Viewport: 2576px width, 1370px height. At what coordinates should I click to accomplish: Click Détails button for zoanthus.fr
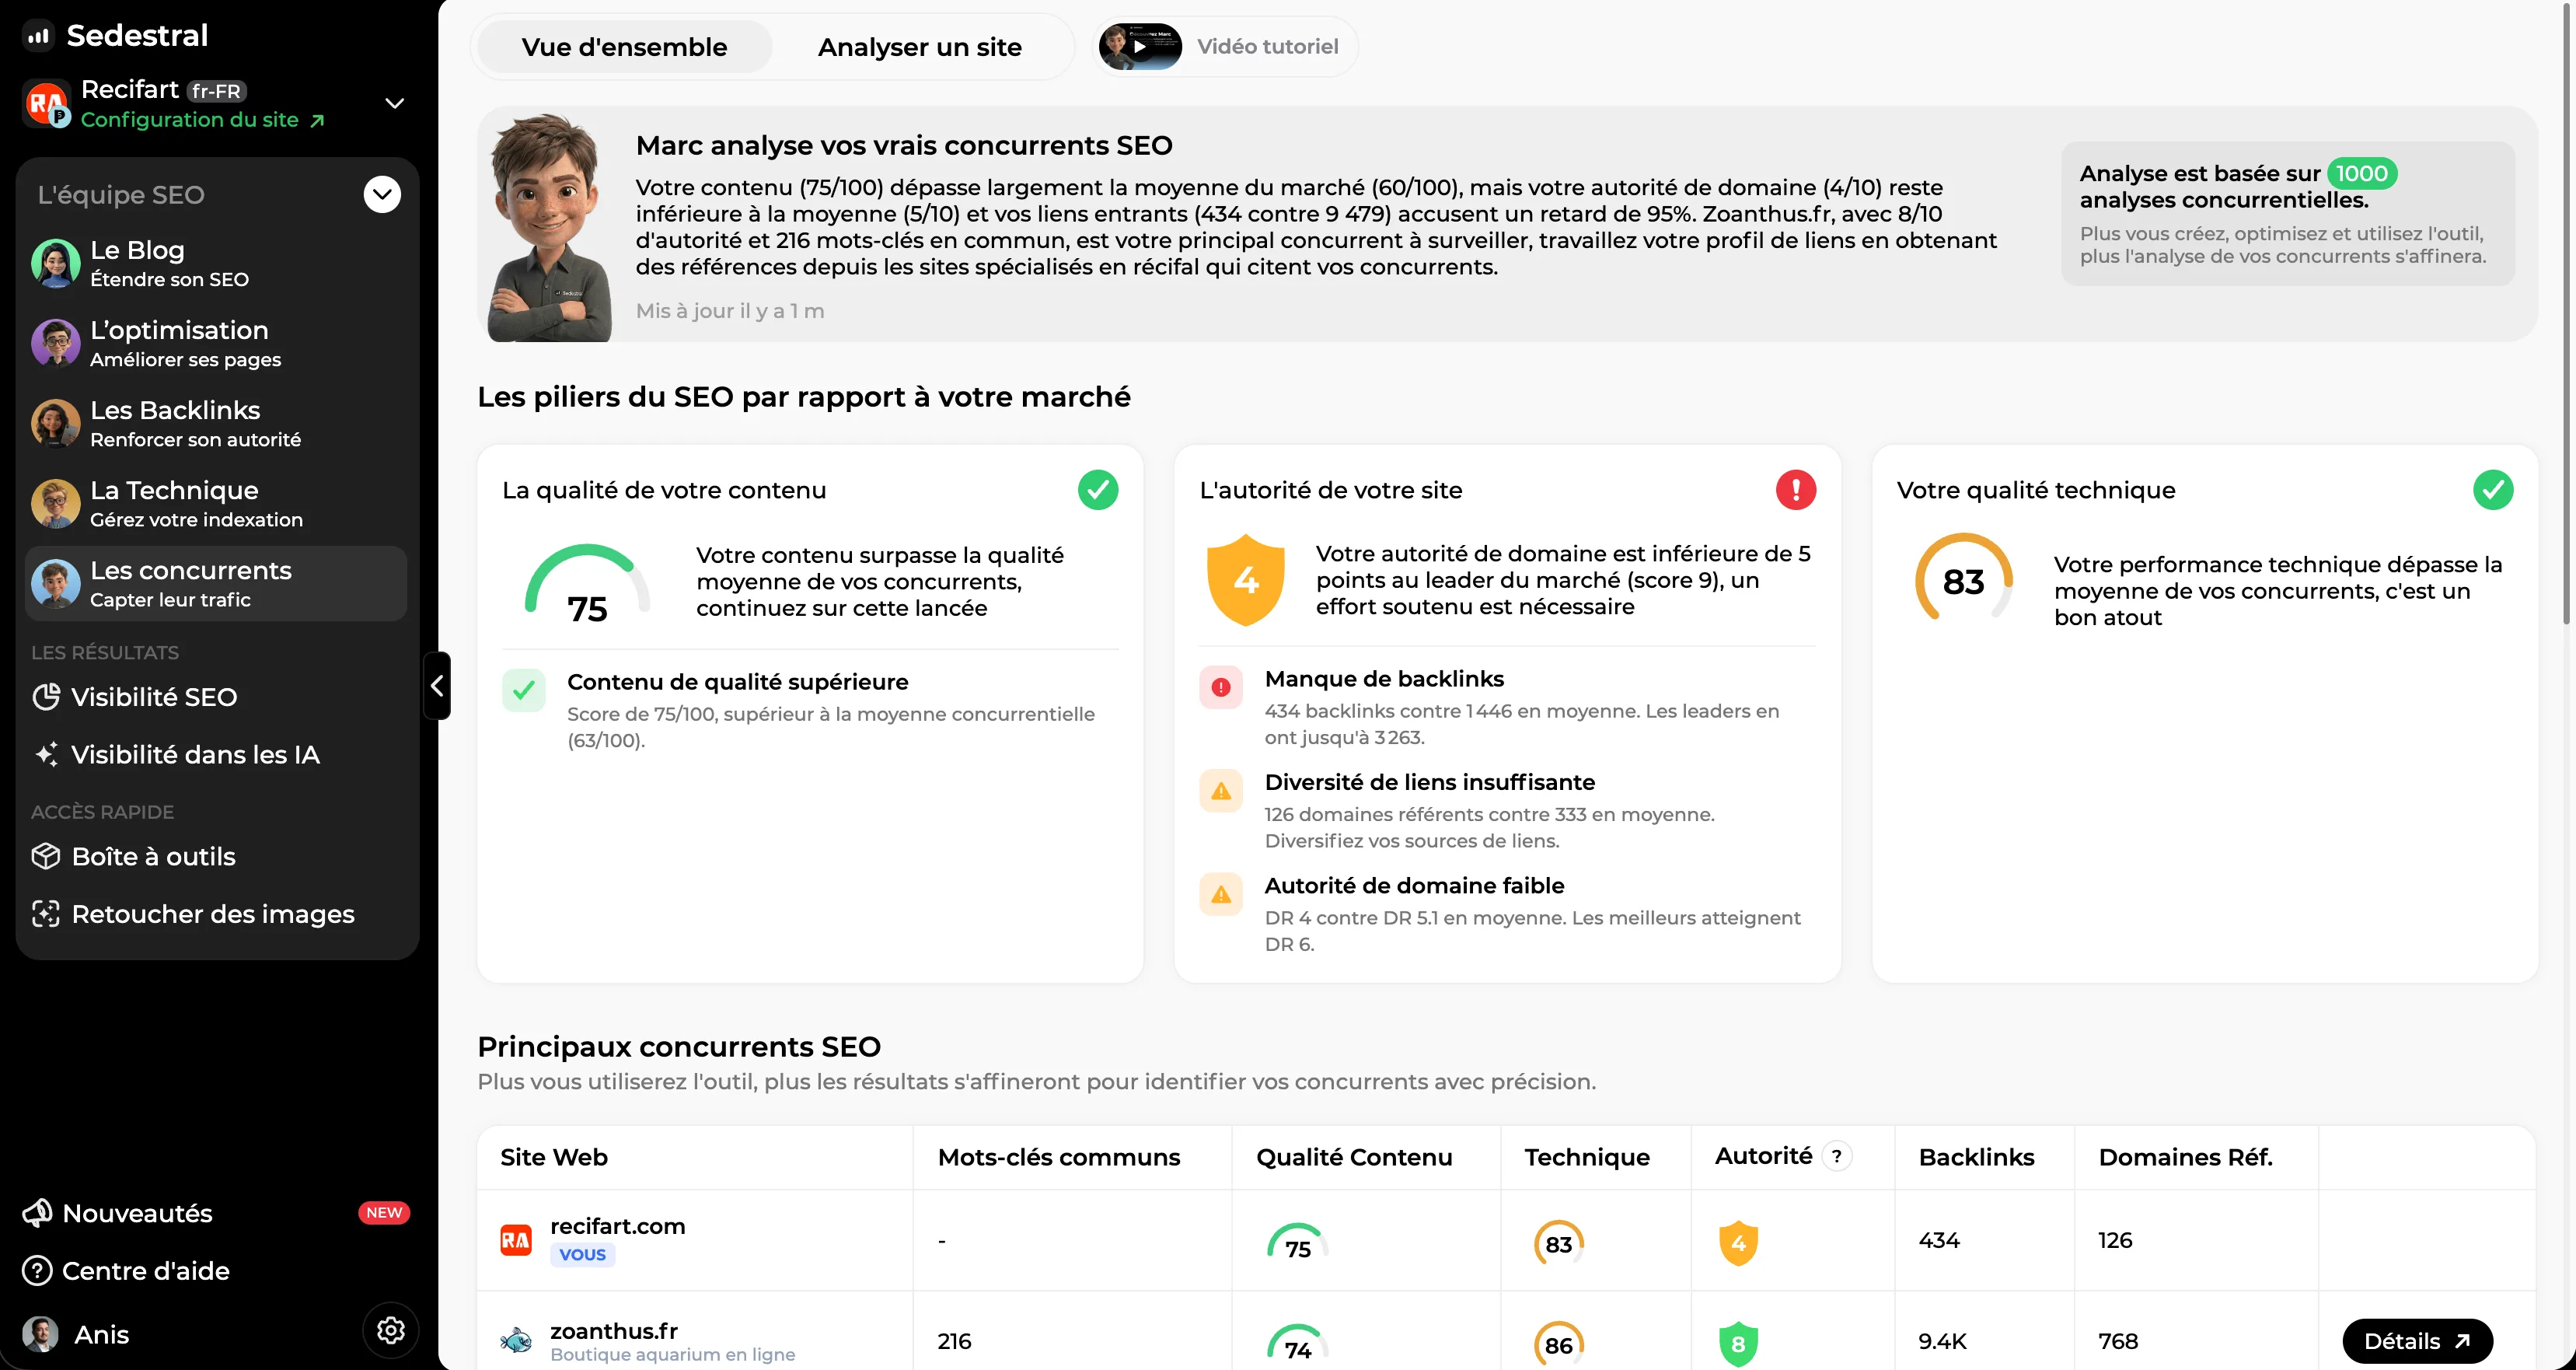coord(2417,1341)
